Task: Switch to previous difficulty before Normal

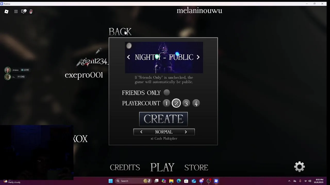Action: pyautogui.click(x=141, y=132)
